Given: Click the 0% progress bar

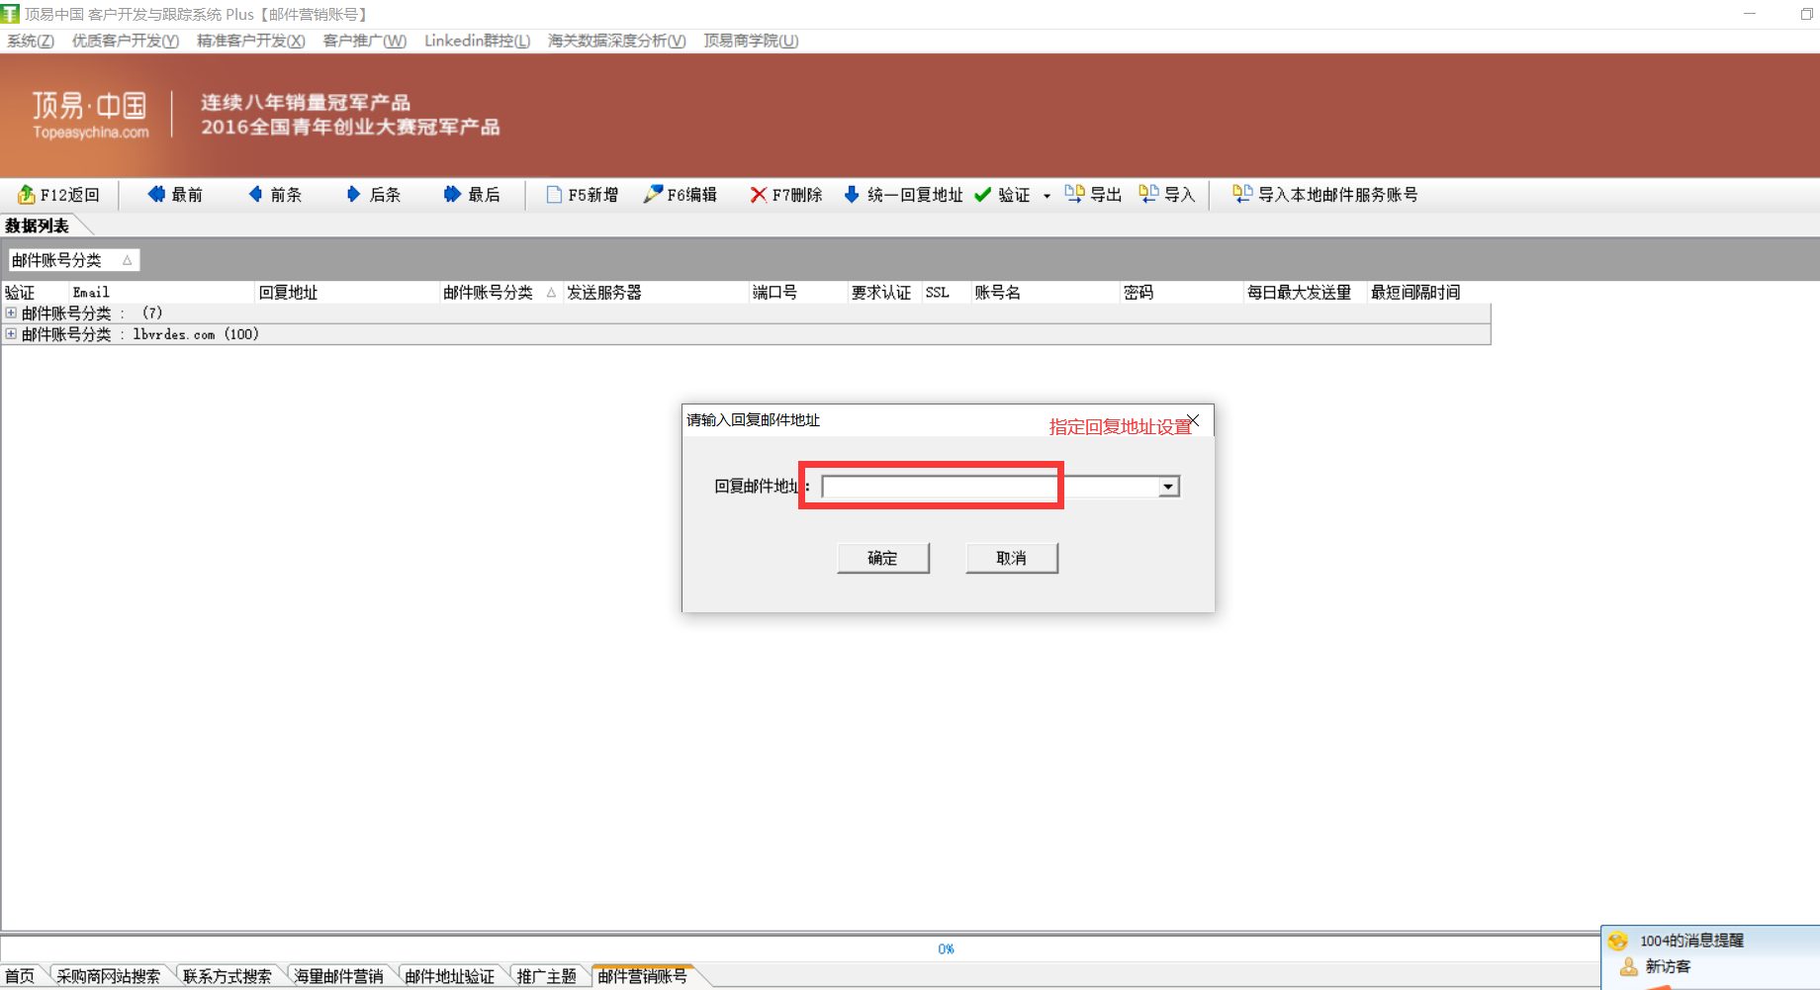Looking at the screenshot, I should pos(946,947).
